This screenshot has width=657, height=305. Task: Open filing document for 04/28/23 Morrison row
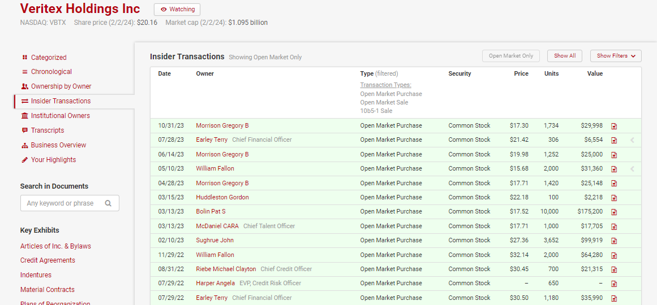coord(614,183)
